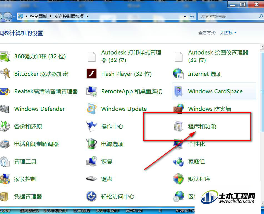Viewport: 264px width, 214px height.
Task: Open the 大图标 view mode dropdown
Action: coord(228,33)
